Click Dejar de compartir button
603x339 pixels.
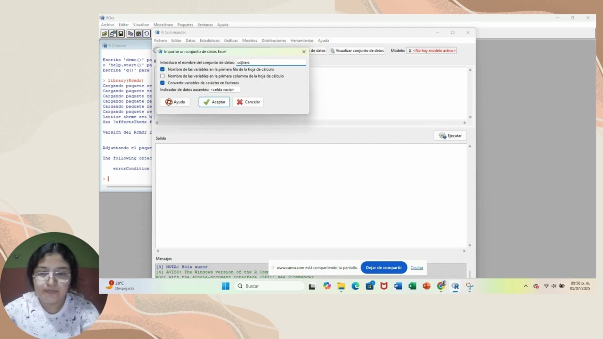(383, 267)
